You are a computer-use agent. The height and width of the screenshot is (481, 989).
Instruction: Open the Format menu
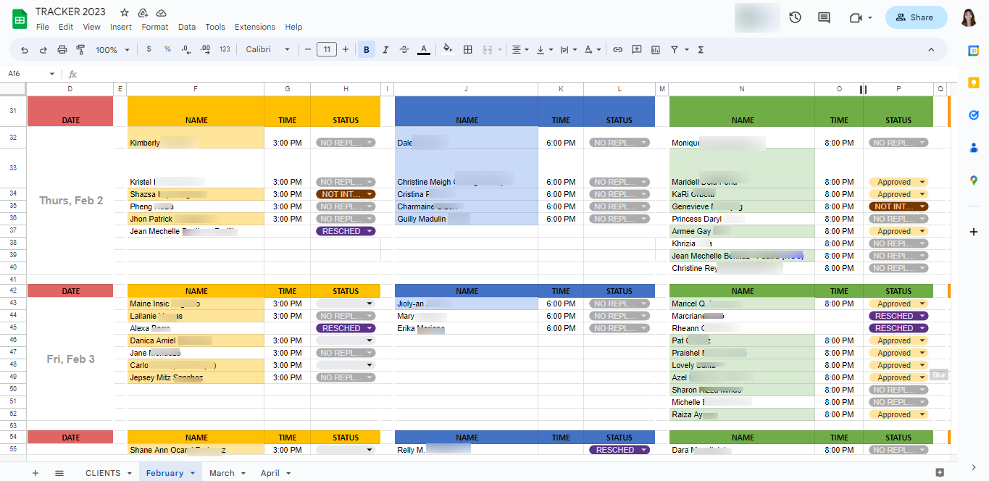(155, 27)
